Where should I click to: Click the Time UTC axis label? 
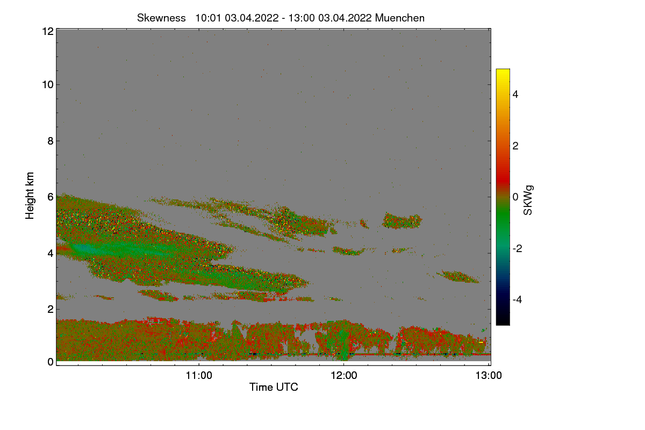click(274, 387)
